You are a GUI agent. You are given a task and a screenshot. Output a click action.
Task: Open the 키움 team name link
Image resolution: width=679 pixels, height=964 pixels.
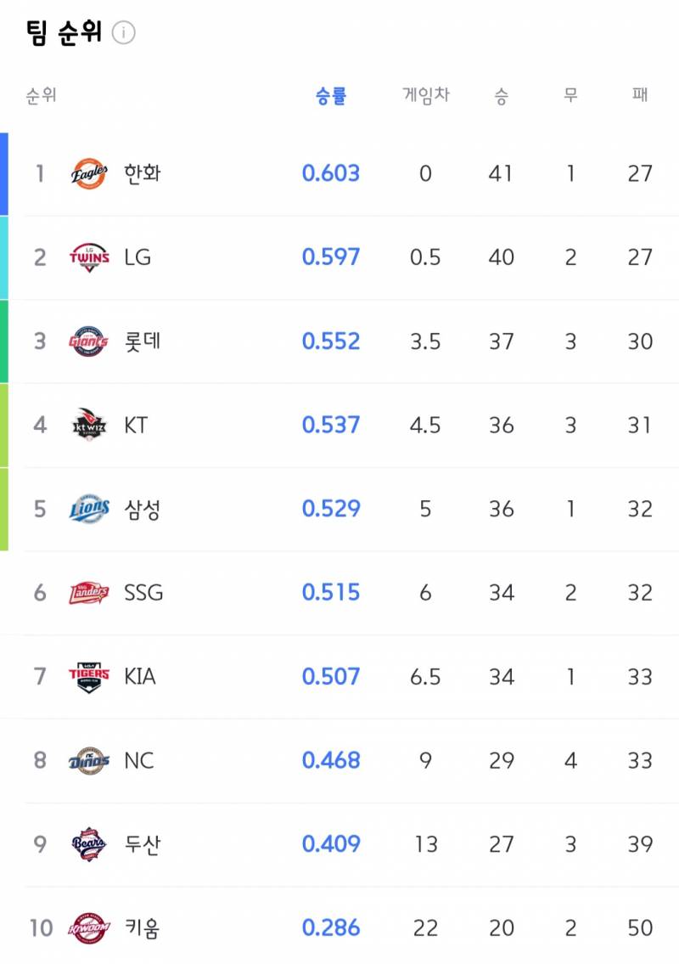(x=143, y=927)
